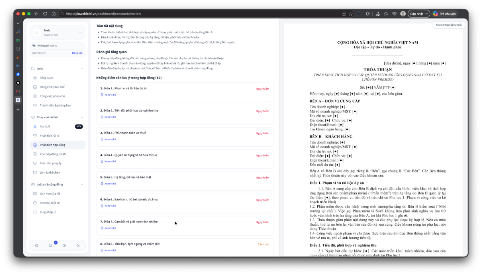Add a new tab with the plus icon

[18, 109]
